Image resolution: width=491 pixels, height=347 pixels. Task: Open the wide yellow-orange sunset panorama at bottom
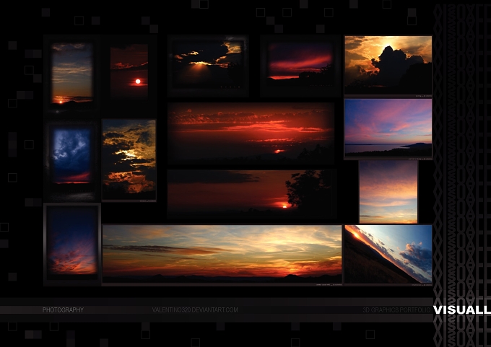pyautogui.click(x=222, y=254)
